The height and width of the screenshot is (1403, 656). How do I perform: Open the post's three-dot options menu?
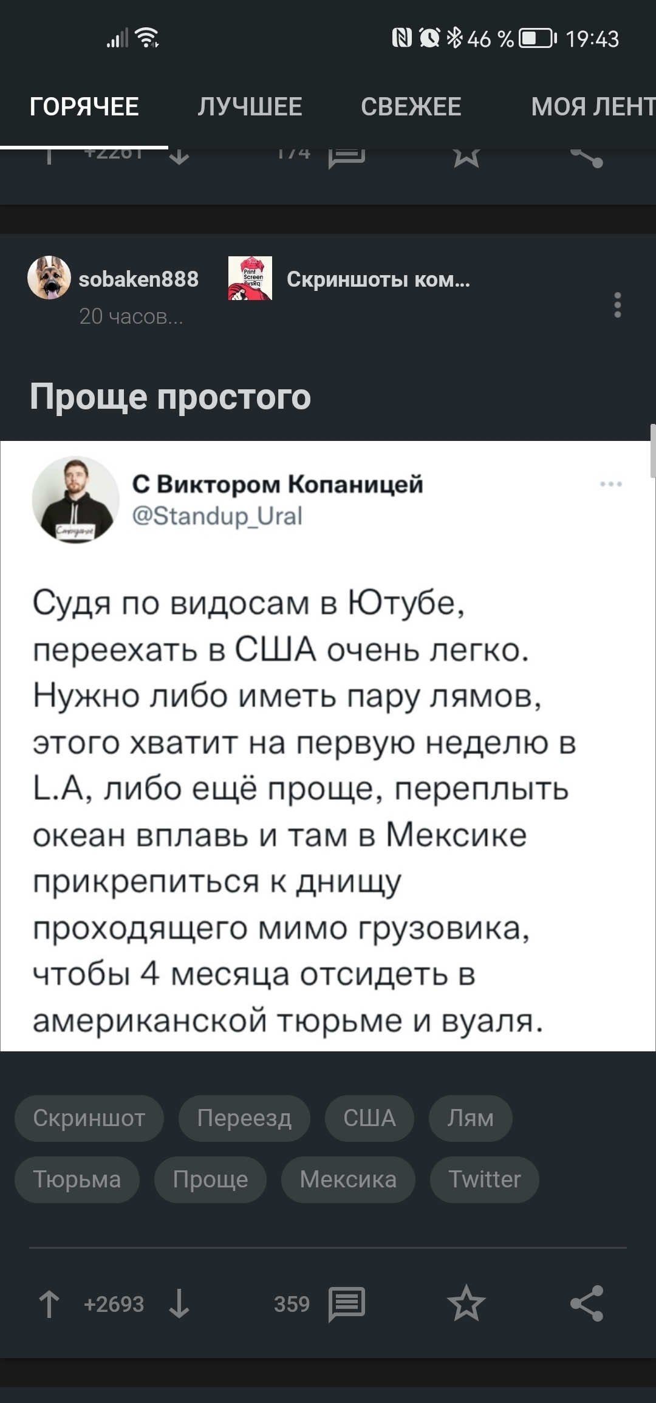tap(617, 305)
